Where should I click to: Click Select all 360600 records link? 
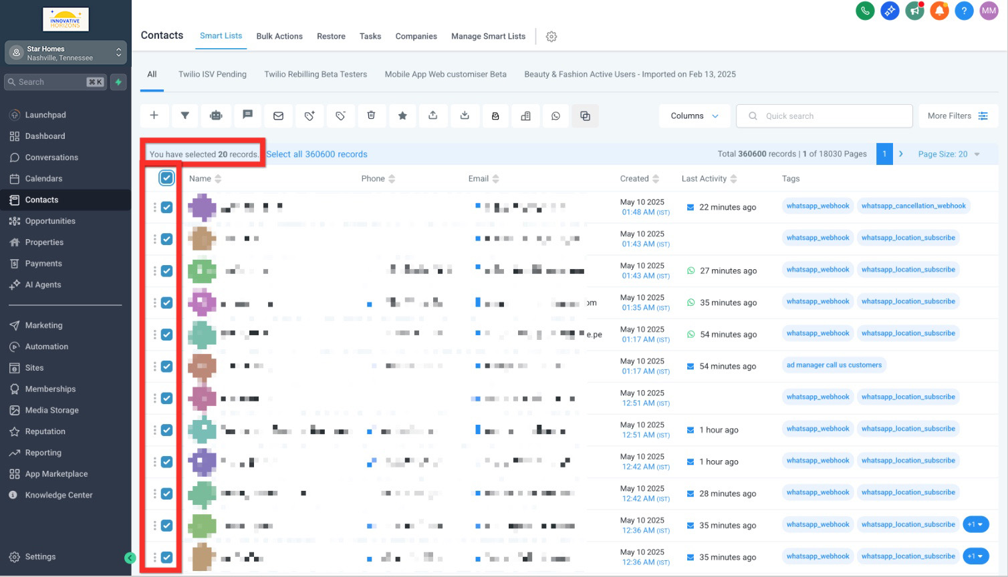point(317,154)
